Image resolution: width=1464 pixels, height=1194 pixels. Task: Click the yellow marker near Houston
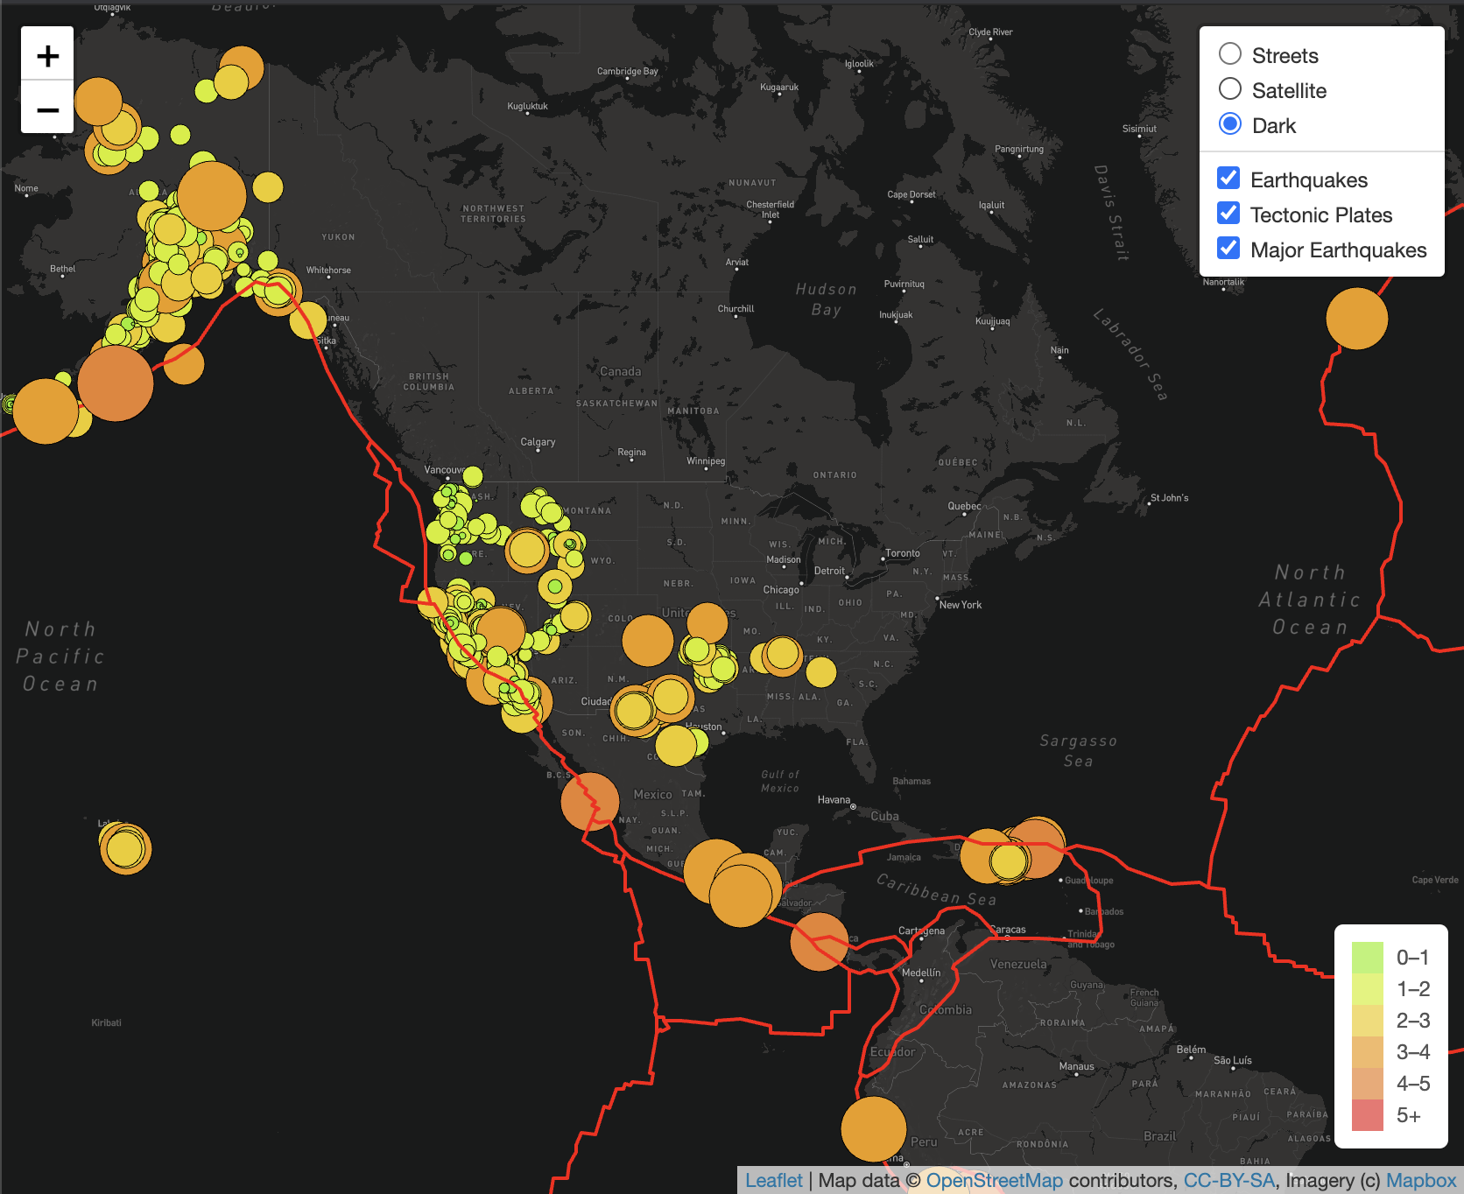point(676,746)
